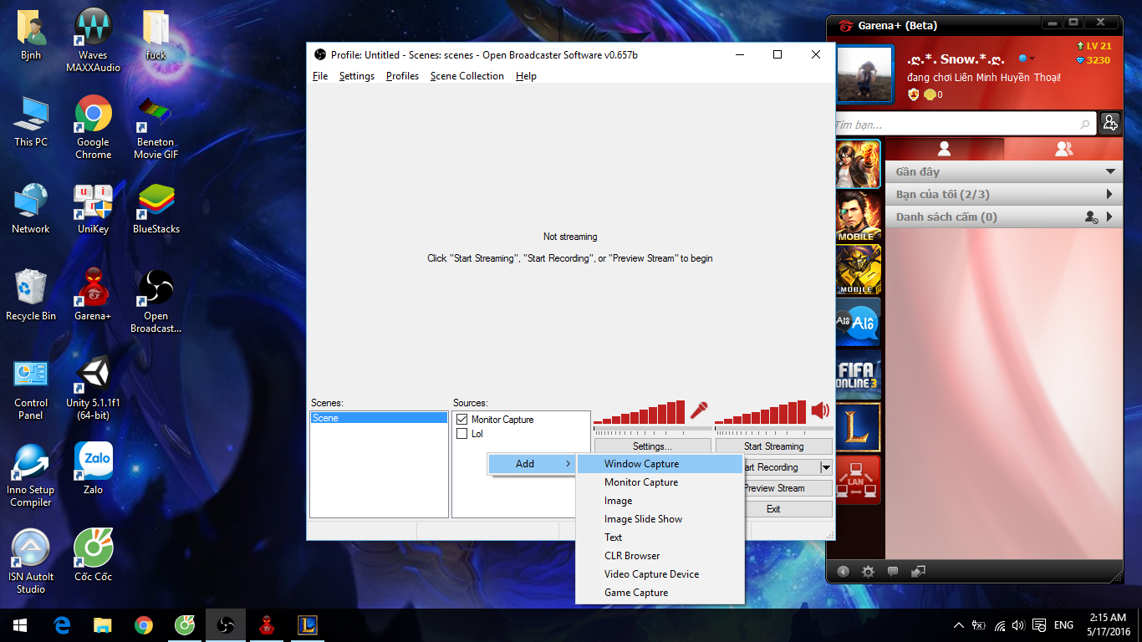Open Windows Start menu
The width and height of the screenshot is (1142, 642).
[x=20, y=624]
